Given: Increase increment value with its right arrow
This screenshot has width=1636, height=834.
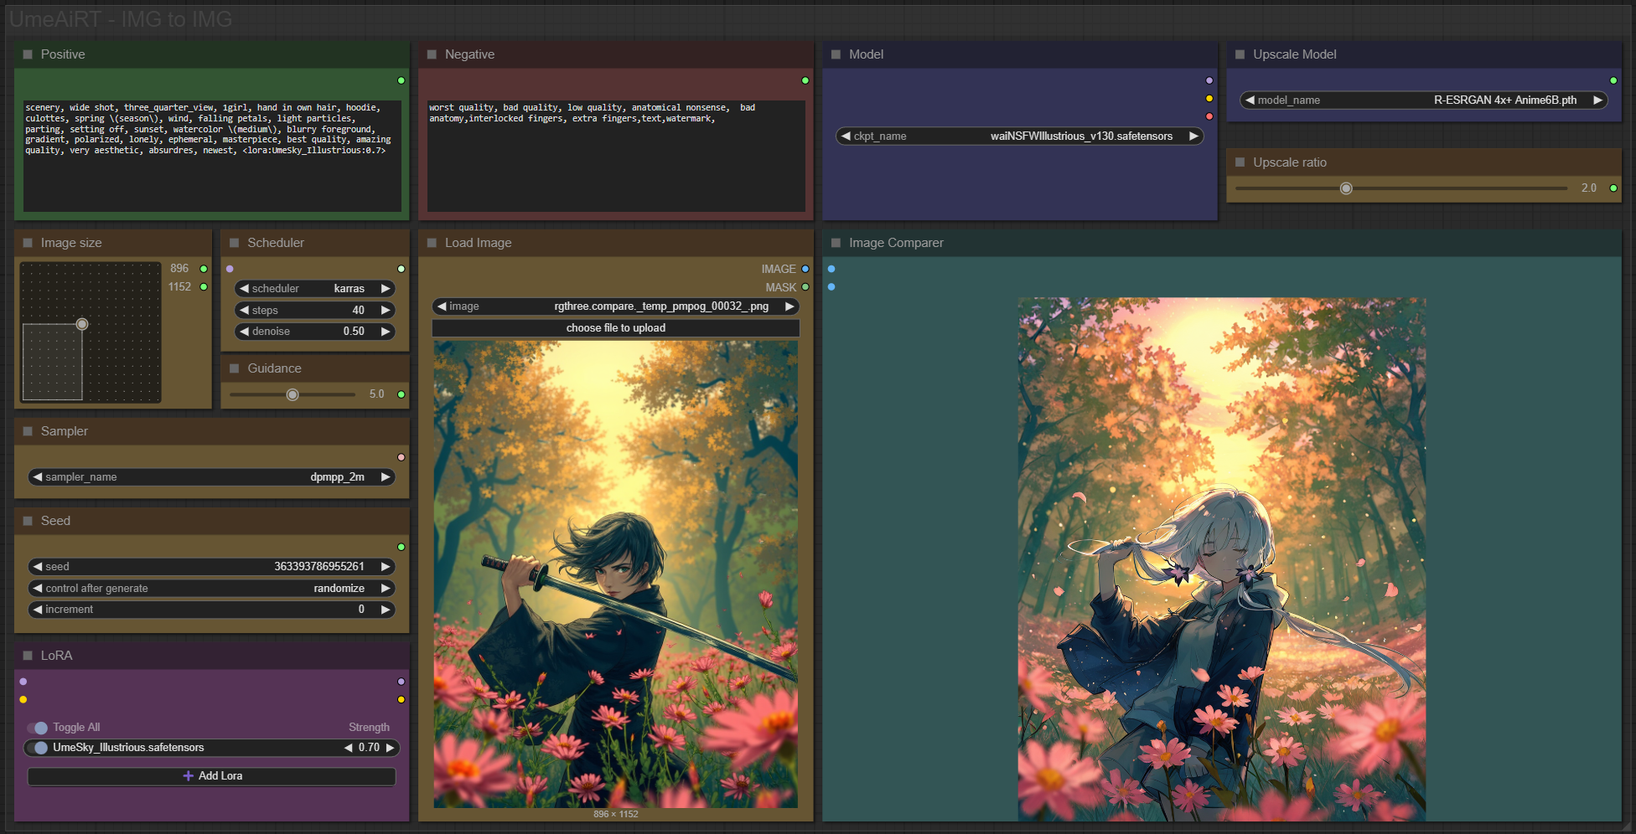Looking at the screenshot, I should 386,610.
